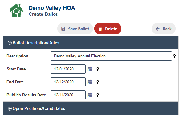Click the Ballot Description/Dates section header
The height and width of the screenshot is (118, 182).
pos(91,43)
